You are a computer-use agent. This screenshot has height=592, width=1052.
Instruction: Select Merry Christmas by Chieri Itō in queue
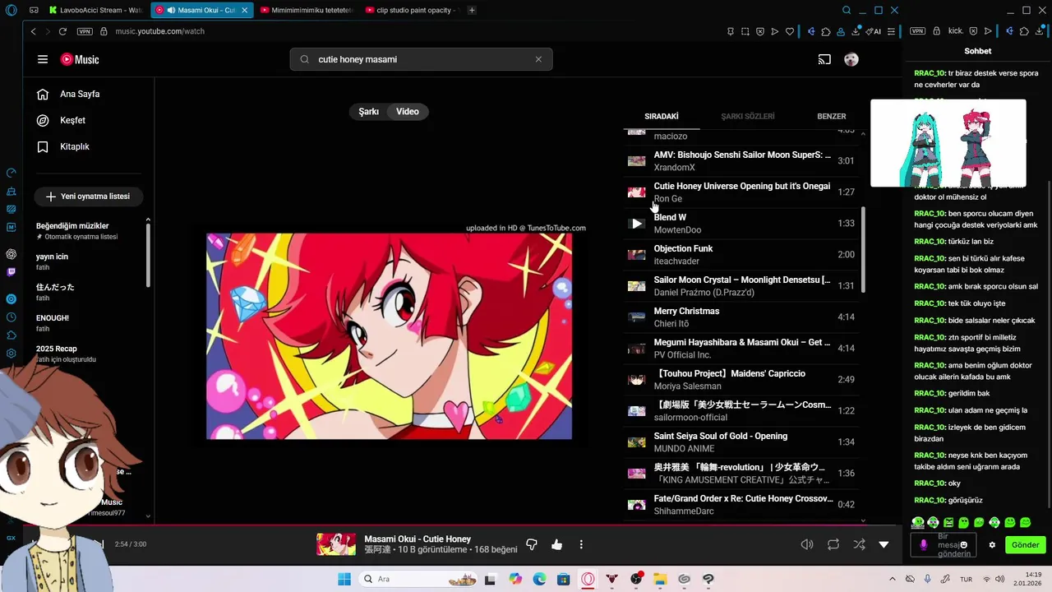pyautogui.click(x=741, y=317)
